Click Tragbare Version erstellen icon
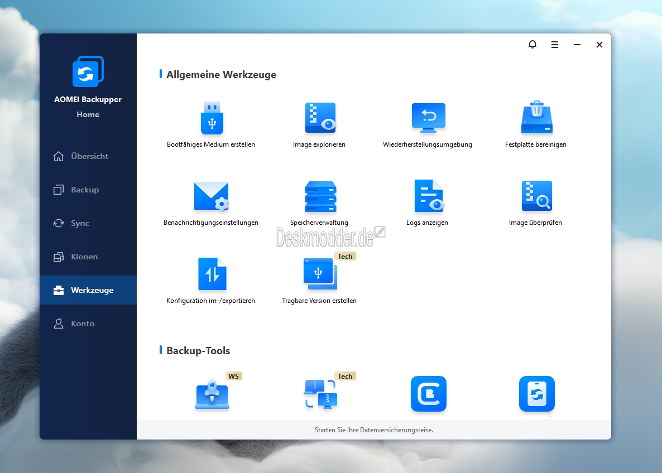This screenshot has width=662, height=473. click(x=320, y=274)
